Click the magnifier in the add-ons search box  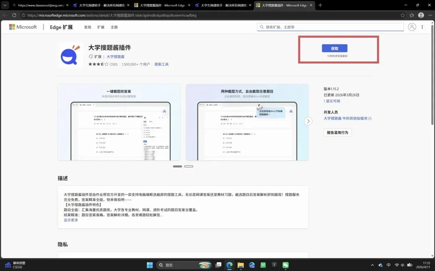(261, 27)
